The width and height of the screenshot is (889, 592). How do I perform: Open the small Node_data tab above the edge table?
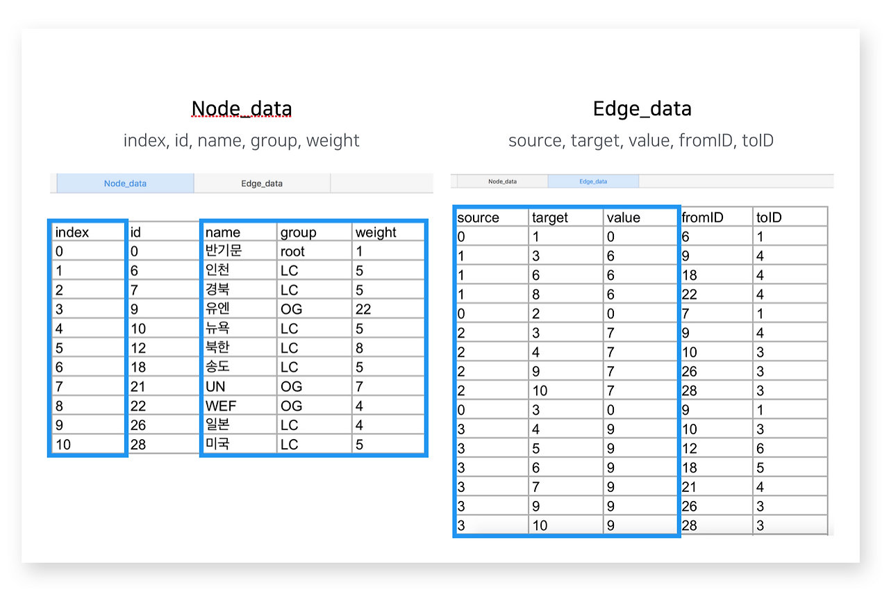tap(502, 181)
